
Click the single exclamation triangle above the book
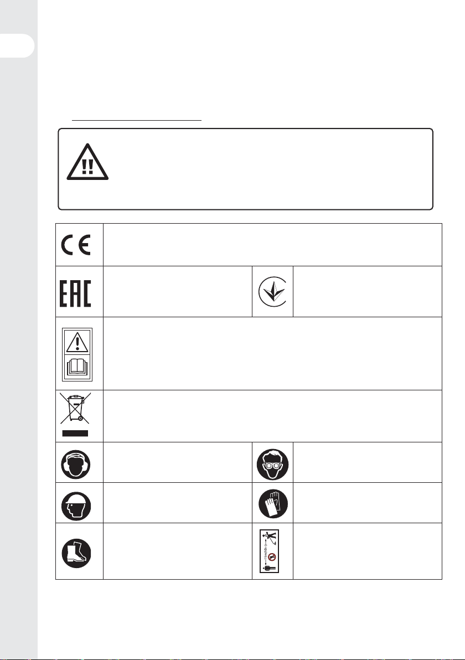tap(77, 342)
